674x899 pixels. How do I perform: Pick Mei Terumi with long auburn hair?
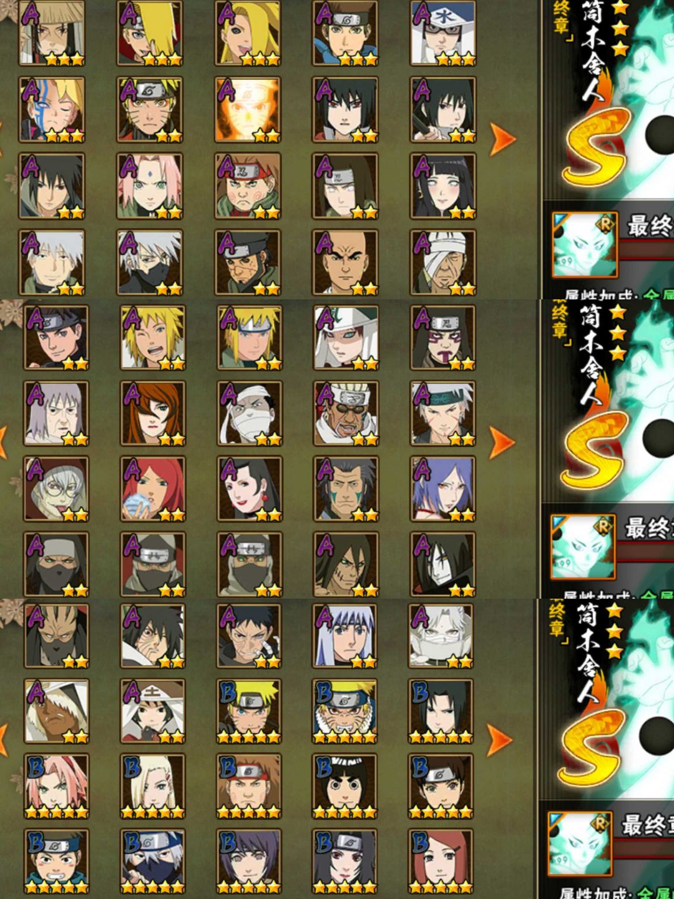(153, 413)
